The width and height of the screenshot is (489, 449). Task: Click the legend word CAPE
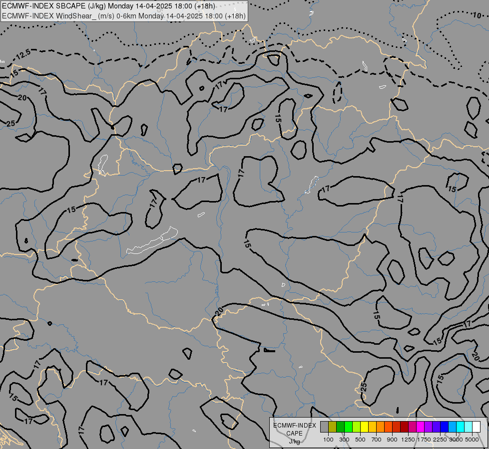pyautogui.click(x=294, y=434)
